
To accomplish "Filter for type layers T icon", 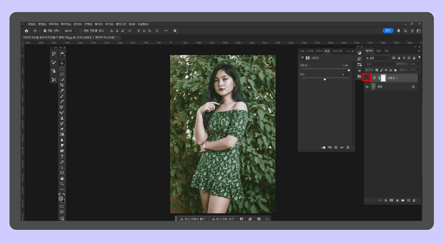I will (x=404, y=58).
